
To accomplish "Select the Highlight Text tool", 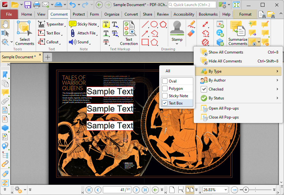I will click(106, 24).
